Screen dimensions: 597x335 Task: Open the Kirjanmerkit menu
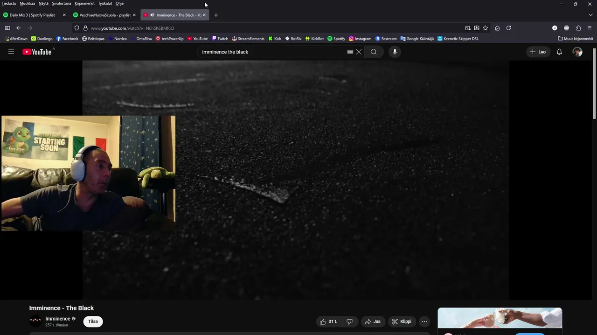coord(84,3)
